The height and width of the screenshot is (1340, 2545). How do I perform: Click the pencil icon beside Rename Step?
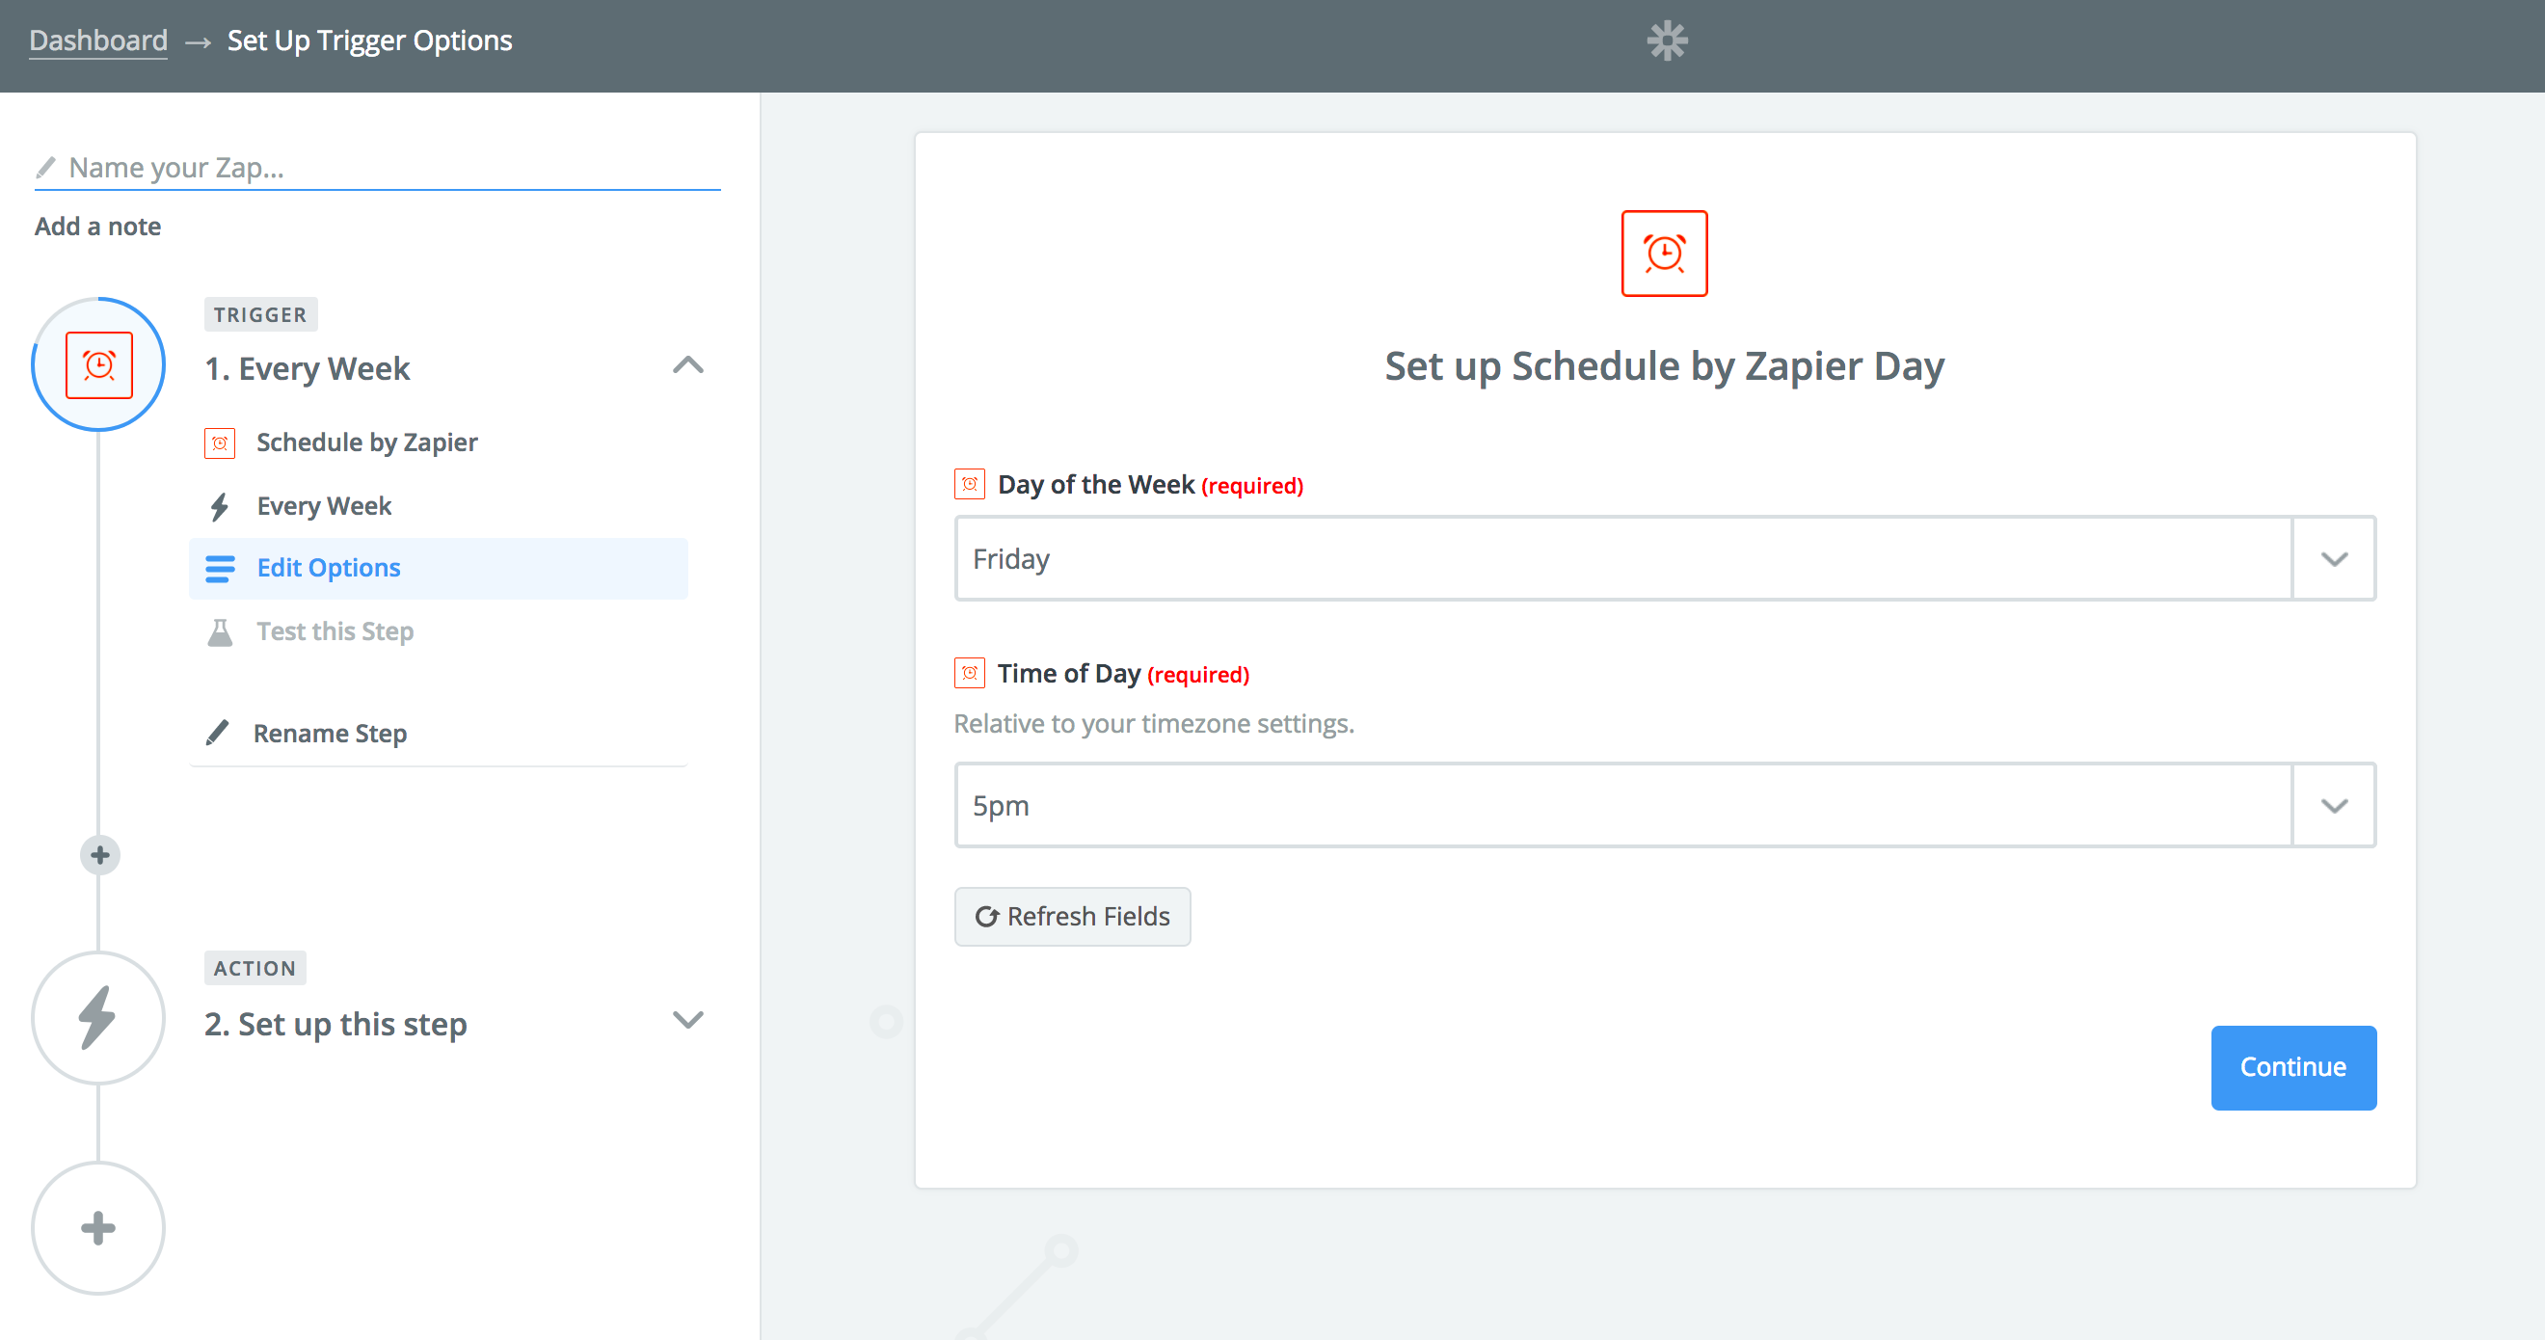[x=217, y=733]
